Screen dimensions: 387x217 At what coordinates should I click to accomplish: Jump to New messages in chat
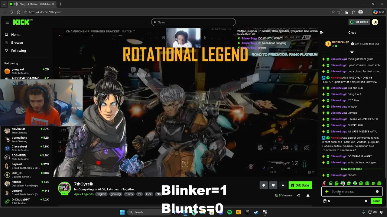click(x=351, y=169)
